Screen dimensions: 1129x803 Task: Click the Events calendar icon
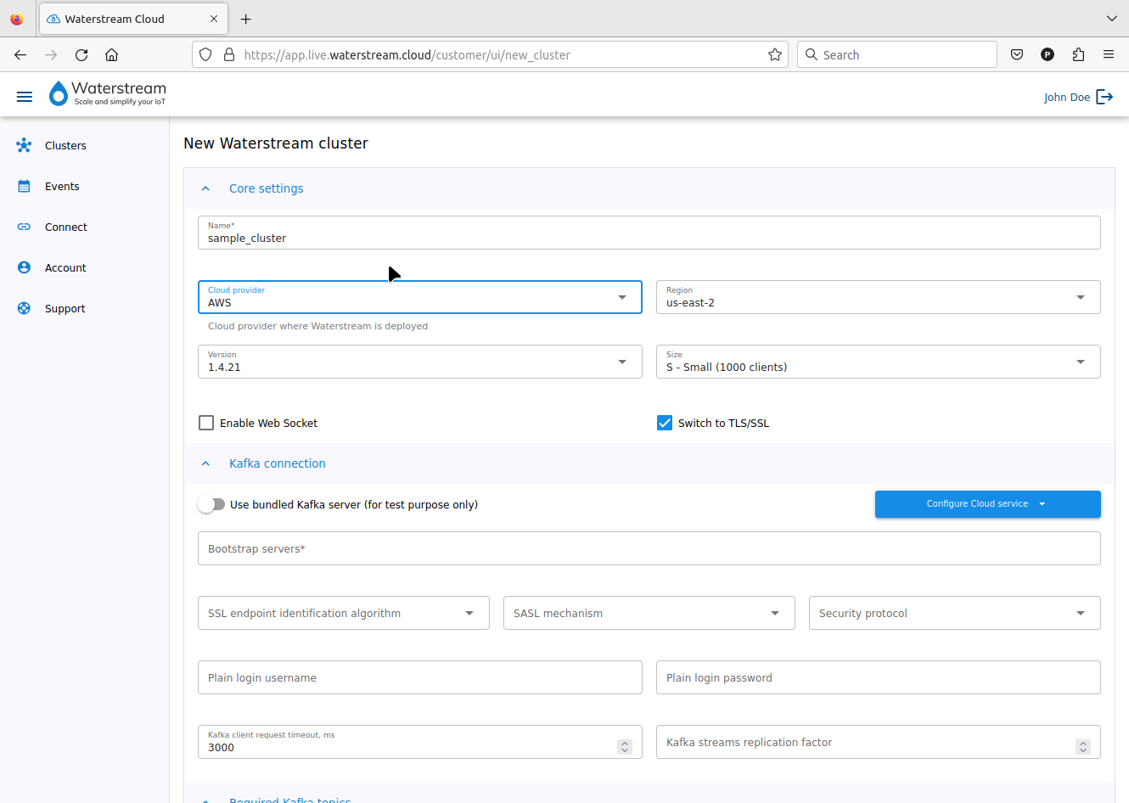[24, 186]
